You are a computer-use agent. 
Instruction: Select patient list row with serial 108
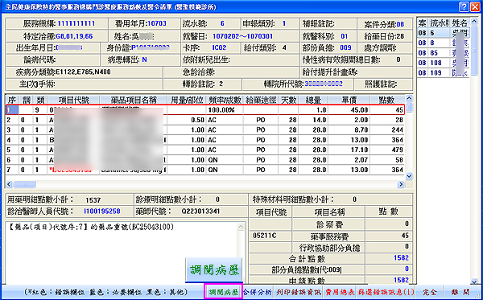(x=444, y=63)
